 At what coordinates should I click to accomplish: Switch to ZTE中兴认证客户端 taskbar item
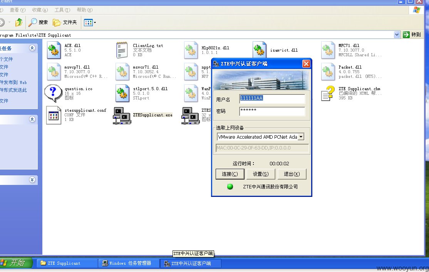pyautogui.click(x=190, y=263)
